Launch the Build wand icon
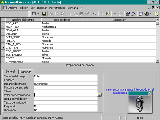 pos(133,14)
